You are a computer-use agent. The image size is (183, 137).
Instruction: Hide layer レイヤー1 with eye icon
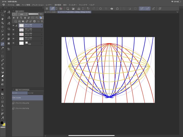13,39
